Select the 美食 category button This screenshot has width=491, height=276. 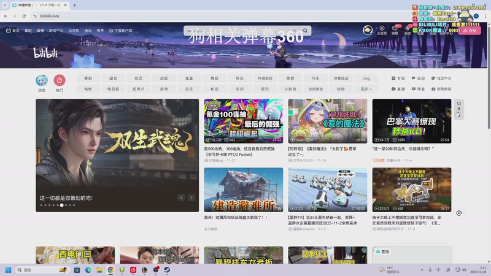click(x=290, y=79)
